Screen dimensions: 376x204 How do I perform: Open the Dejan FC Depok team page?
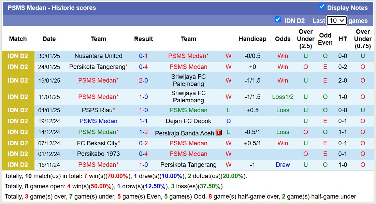point(188,121)
